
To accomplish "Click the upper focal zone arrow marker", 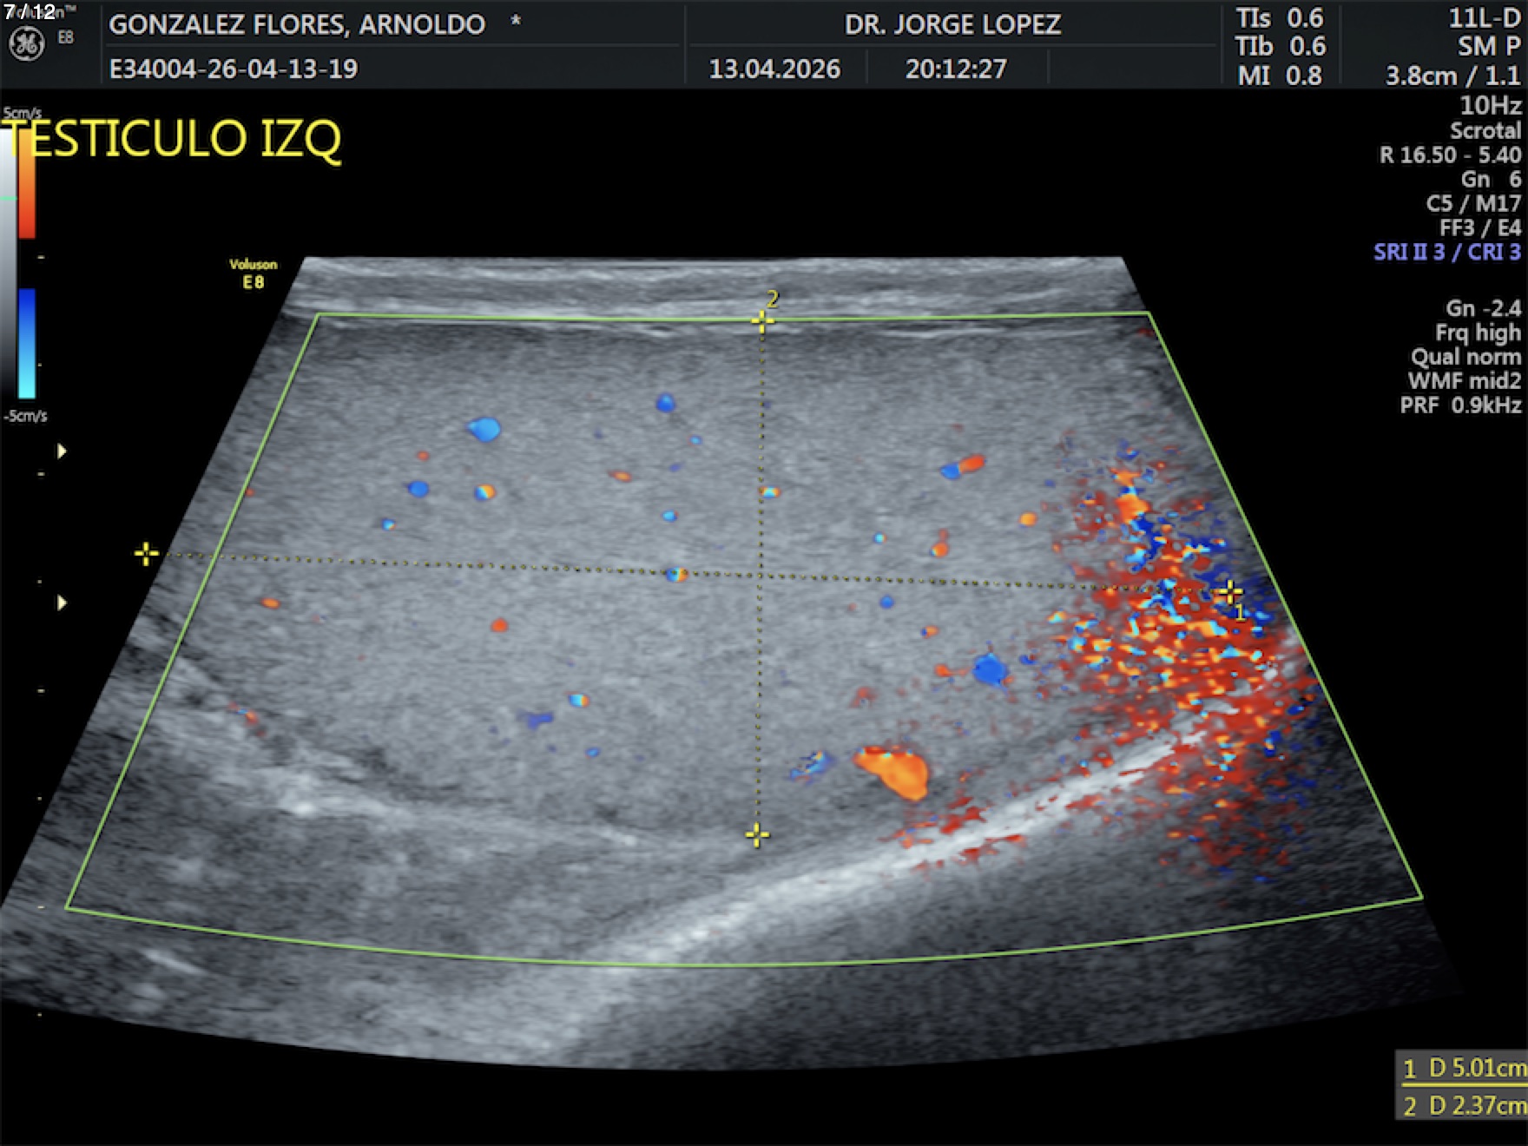I will pyautogui.click(x=62, y=451).
